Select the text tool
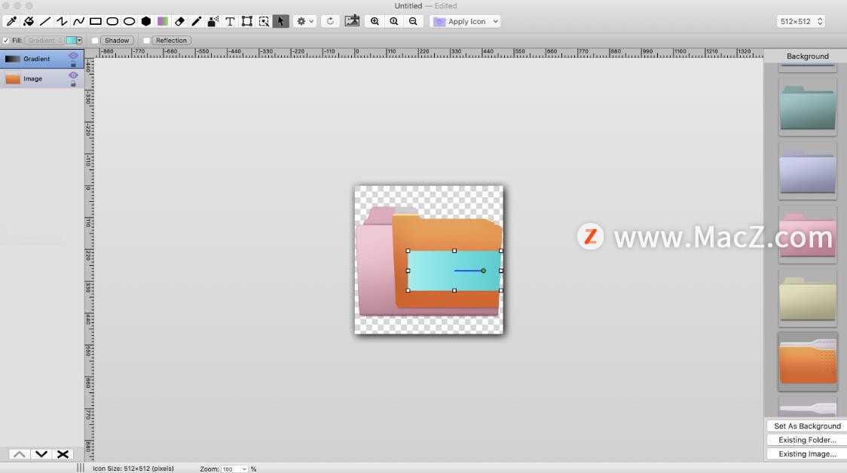This screenshot has width=847, height=473. click(230, 22)
